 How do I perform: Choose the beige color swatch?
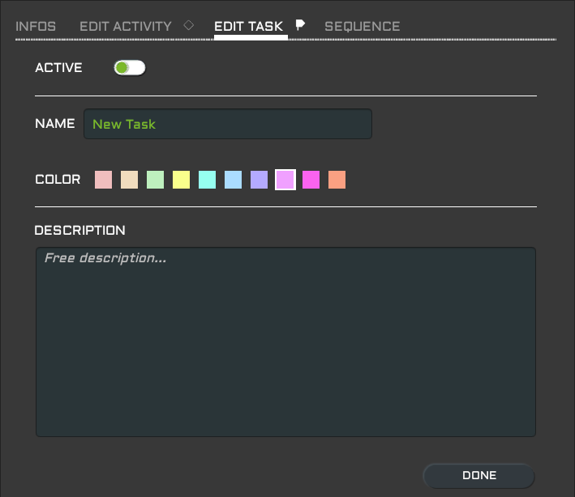click(x=130, y=180)
